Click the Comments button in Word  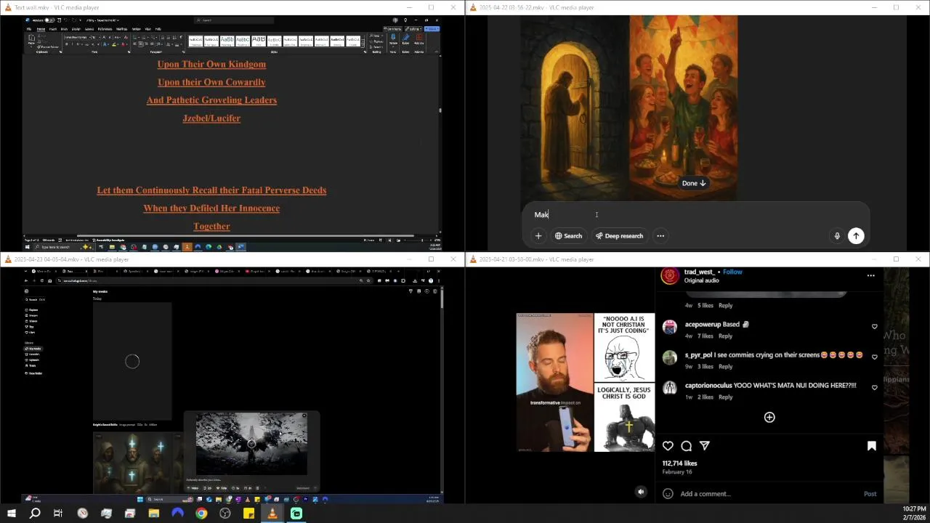click(393, 29)
